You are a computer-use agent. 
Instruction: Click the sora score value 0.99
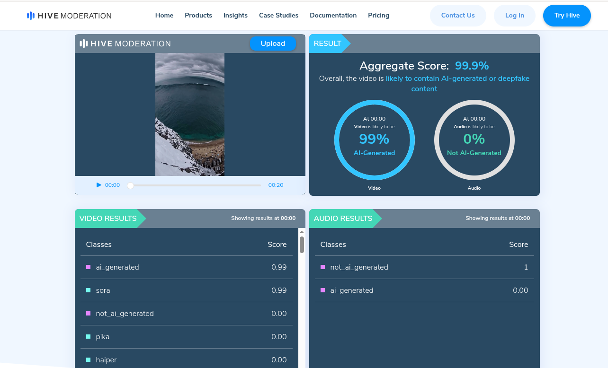tap(279, 290)
